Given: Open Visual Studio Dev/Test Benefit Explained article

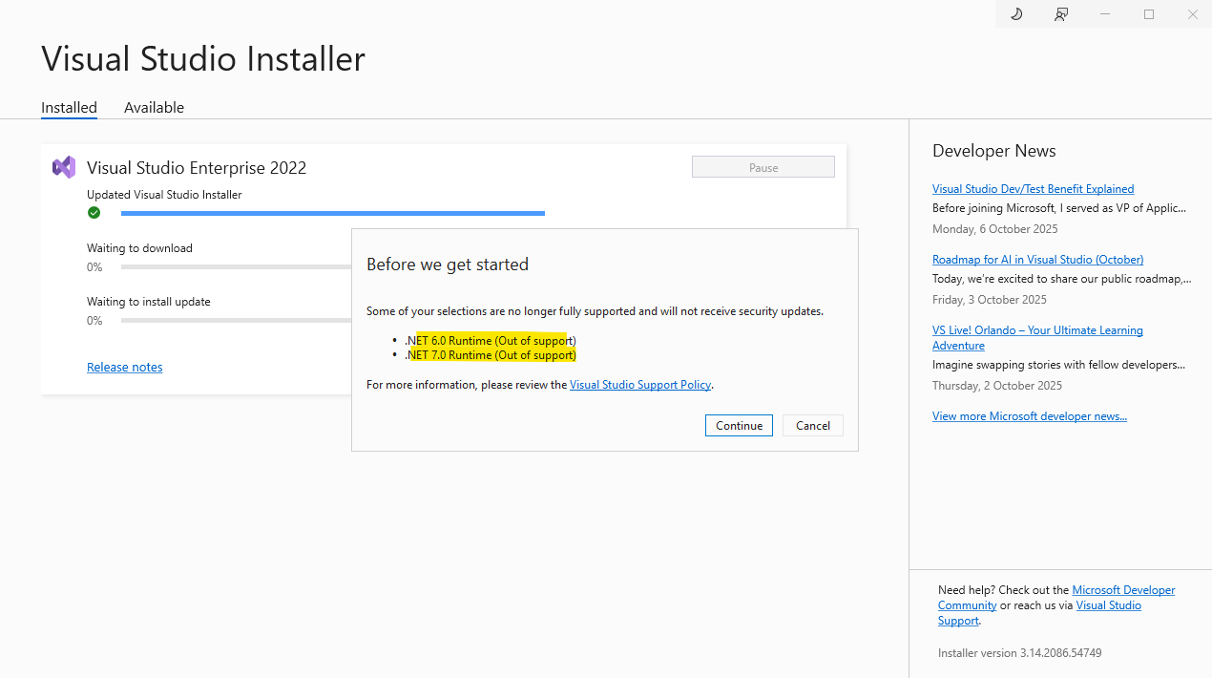Looking at the screenshot, I should click(x=1034, y=189).
